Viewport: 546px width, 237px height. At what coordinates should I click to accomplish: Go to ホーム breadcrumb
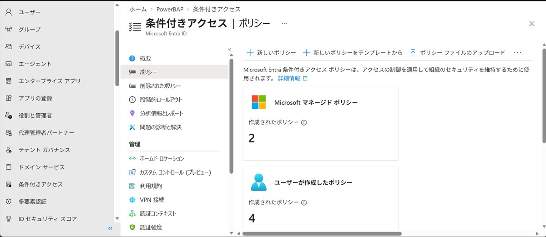click(138, 9)
